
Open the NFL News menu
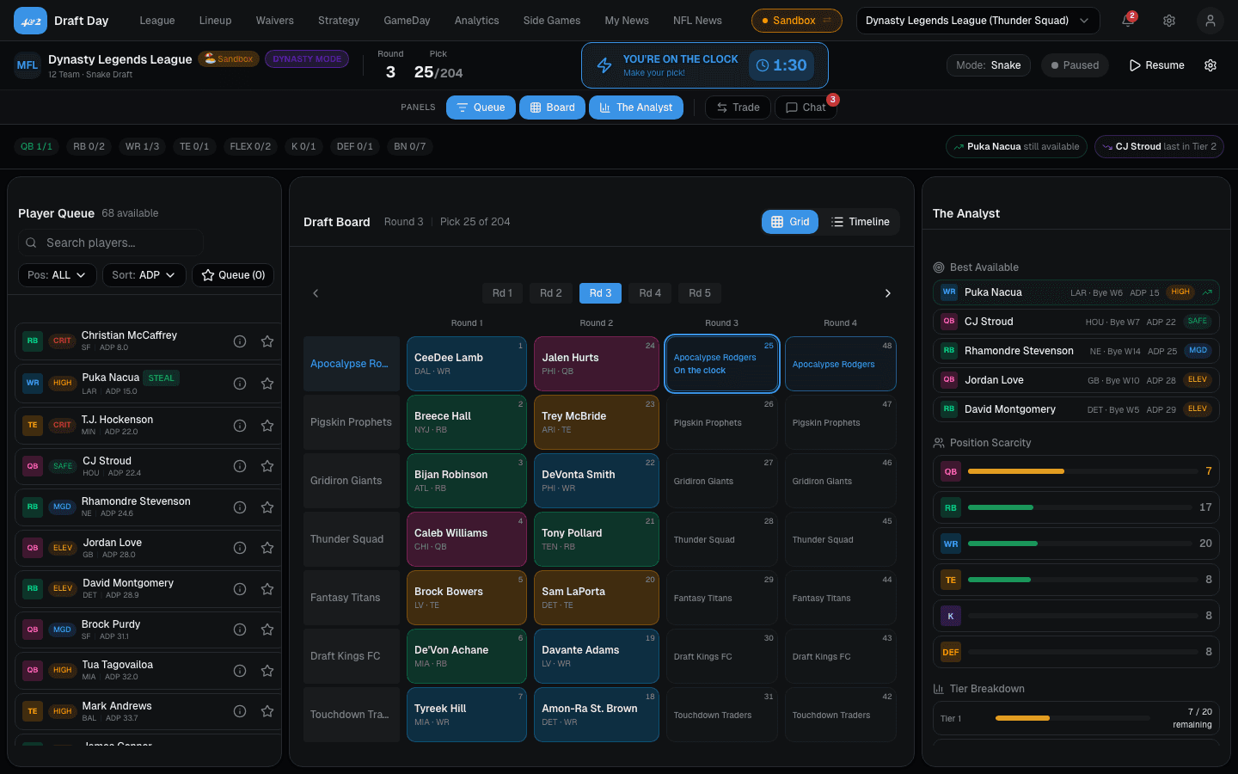pyautogui.click(x=697, y=21)
